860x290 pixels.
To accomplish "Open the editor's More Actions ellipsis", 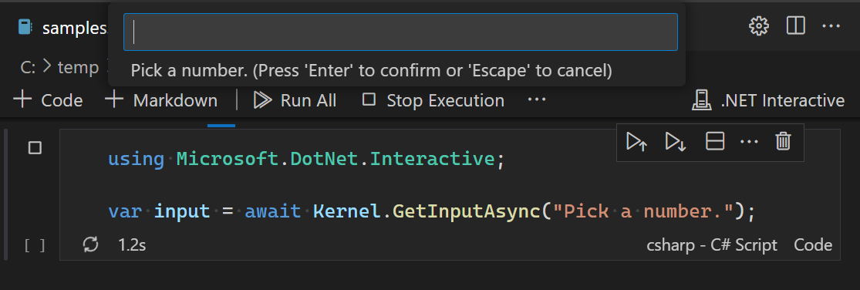I will (x=831, y=25).
